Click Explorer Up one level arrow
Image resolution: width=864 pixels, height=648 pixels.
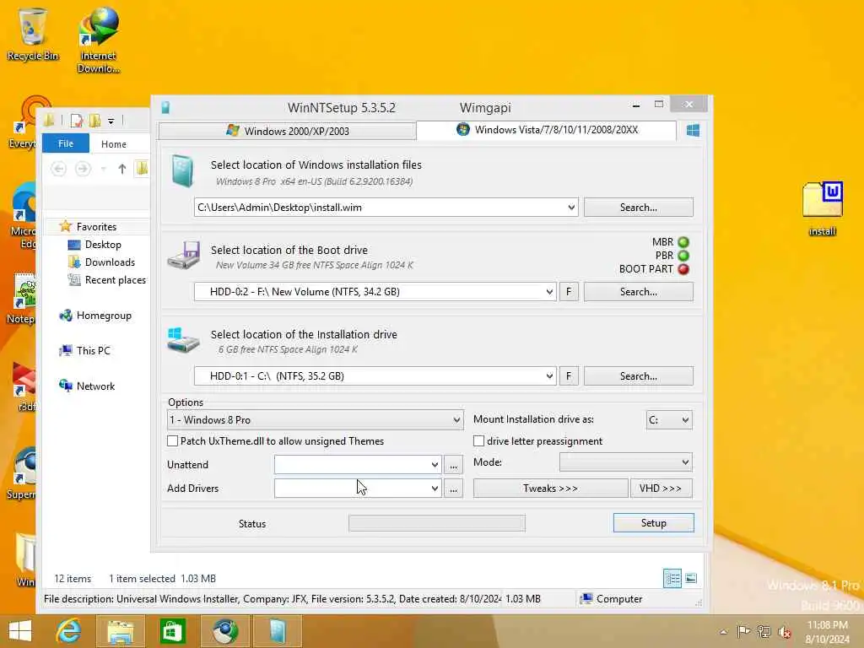pyautogui.click(x=122, y=169)
